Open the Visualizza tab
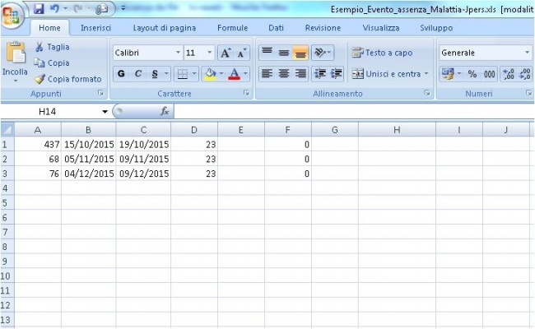This screenshot has width=535, height=329. click(381, 28)
